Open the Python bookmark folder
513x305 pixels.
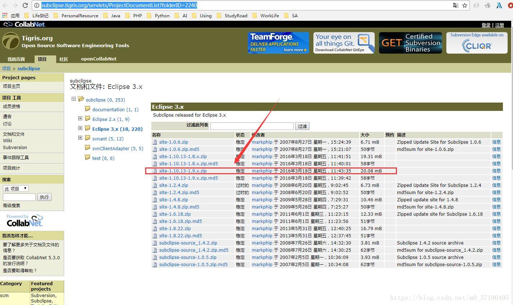pos(158,15)
